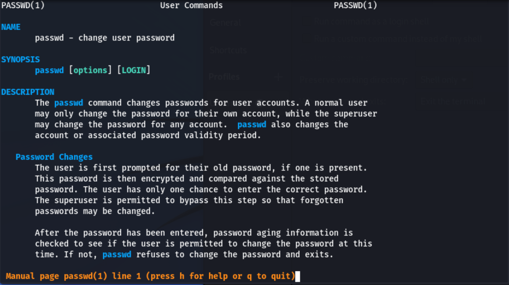Open the Shell only dropdown
Screen dimensions: 509x285
tap(442, 80)
